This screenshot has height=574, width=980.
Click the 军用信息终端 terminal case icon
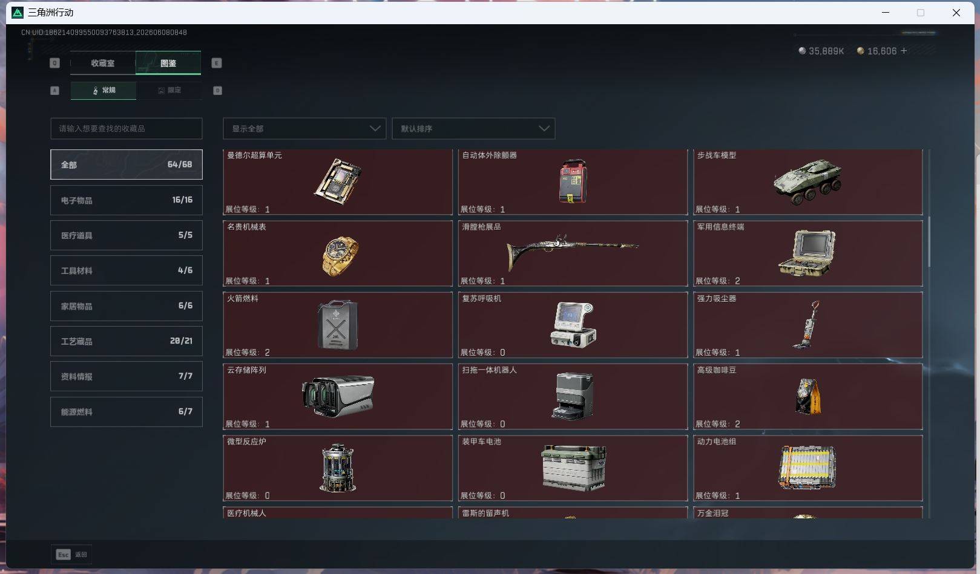point(807,253)
